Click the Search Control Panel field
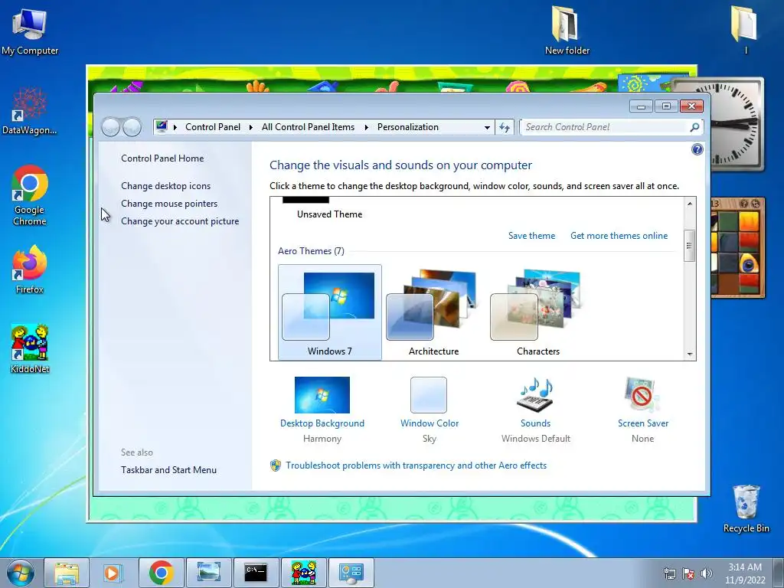This screenshot has width=784, height=588. 605,127
